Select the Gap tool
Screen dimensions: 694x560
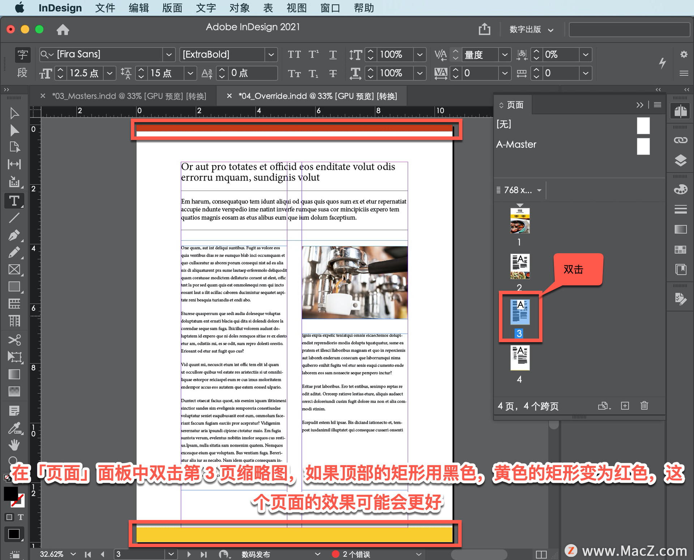click(14, 164)
